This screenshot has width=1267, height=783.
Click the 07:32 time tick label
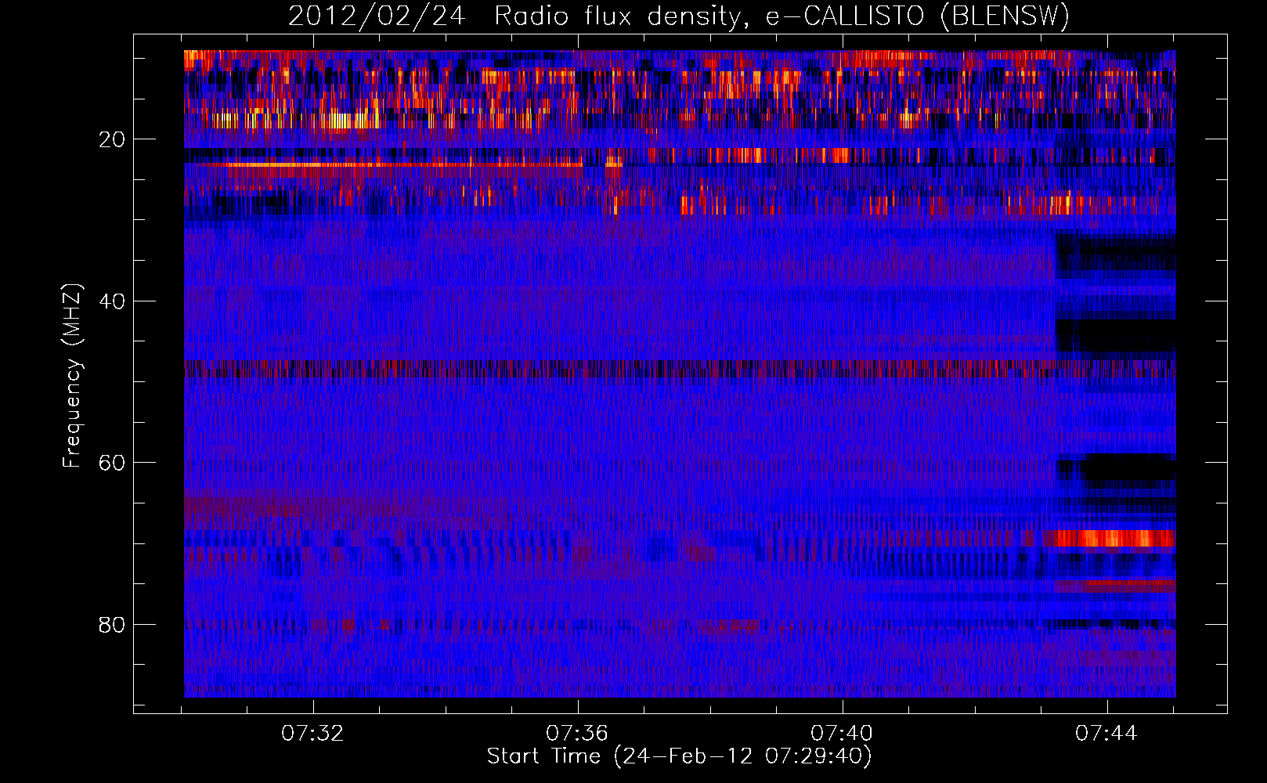pos(312,734)
